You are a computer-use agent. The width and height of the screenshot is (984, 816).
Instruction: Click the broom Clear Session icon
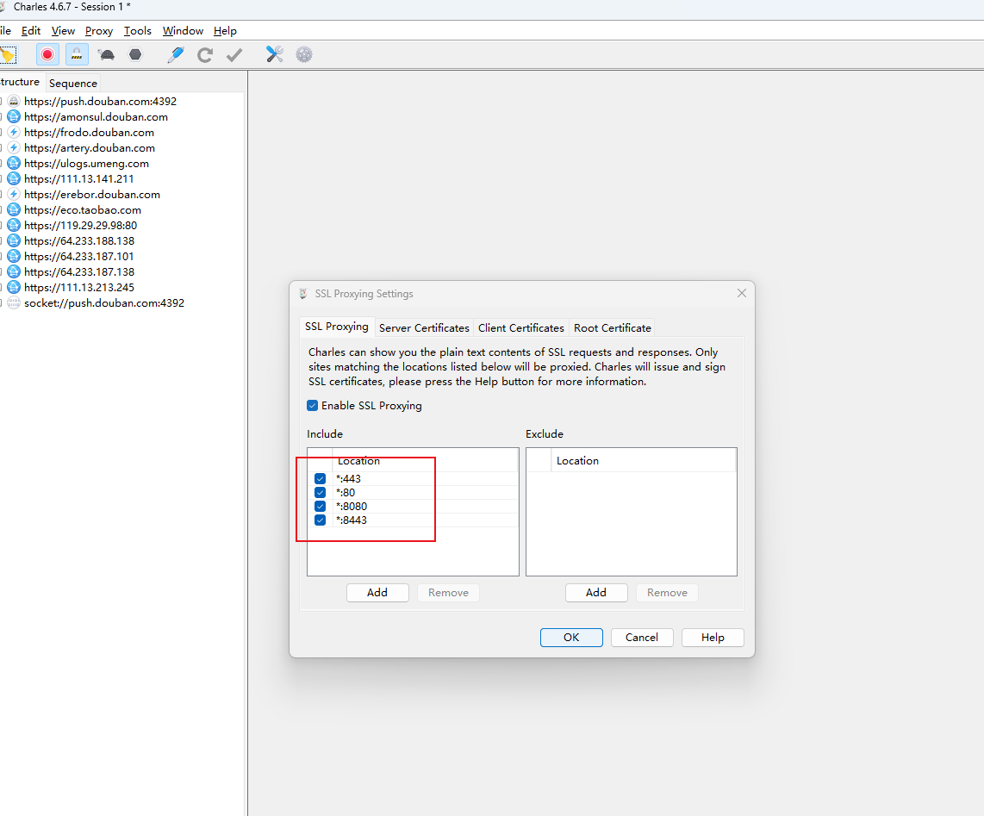click(8, 55)
